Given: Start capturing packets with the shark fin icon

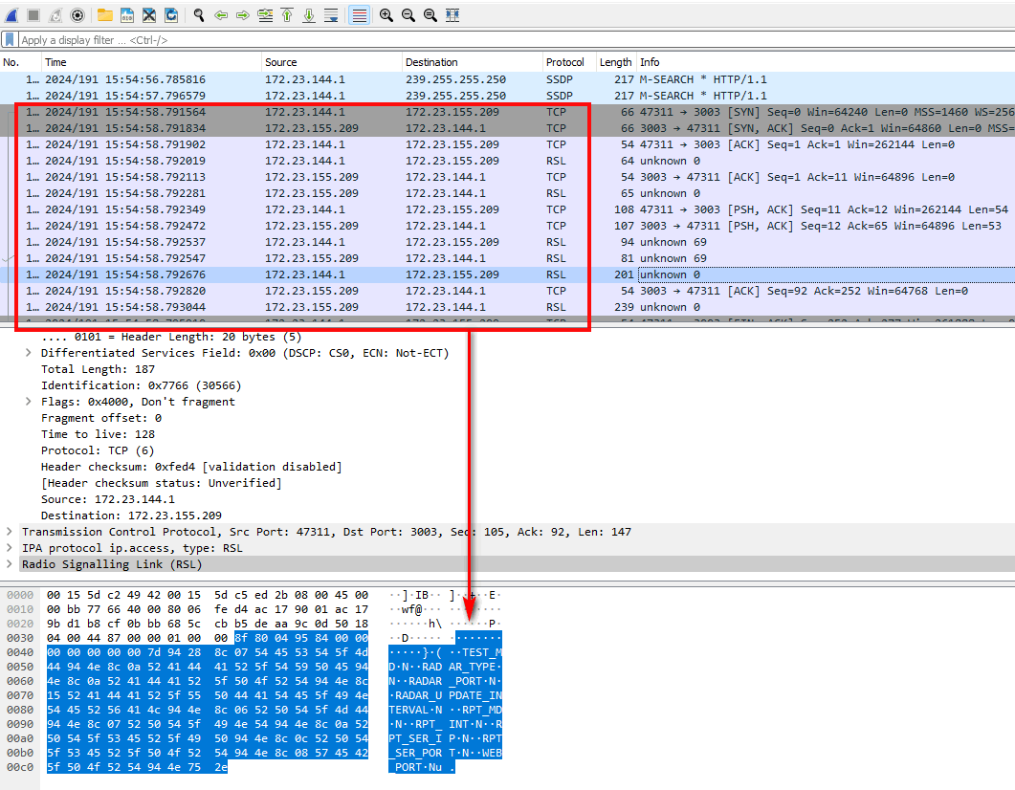Looking at the screenshot, I should pyautogui.click(x=11, y=15).
